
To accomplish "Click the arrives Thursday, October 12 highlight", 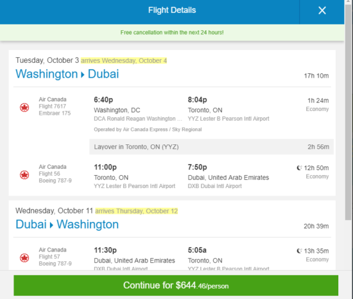I will pos(137,211).
